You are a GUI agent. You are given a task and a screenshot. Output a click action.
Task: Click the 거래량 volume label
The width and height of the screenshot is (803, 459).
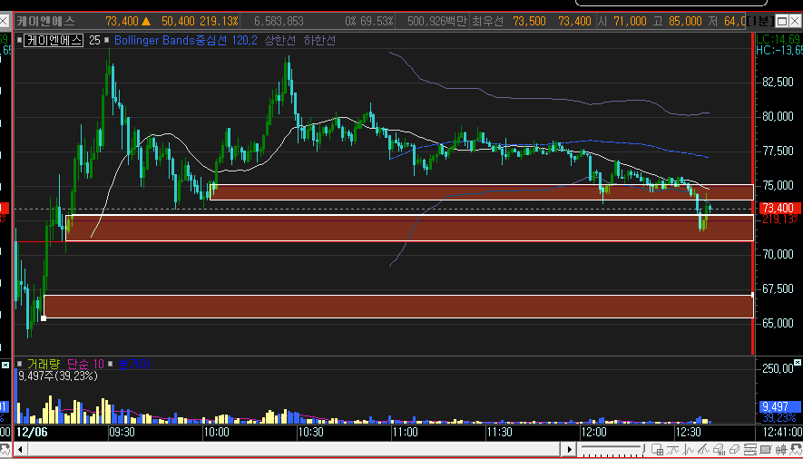[43, 364]
